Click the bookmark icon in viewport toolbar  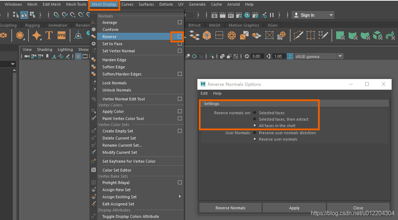[x=47, y=56]
